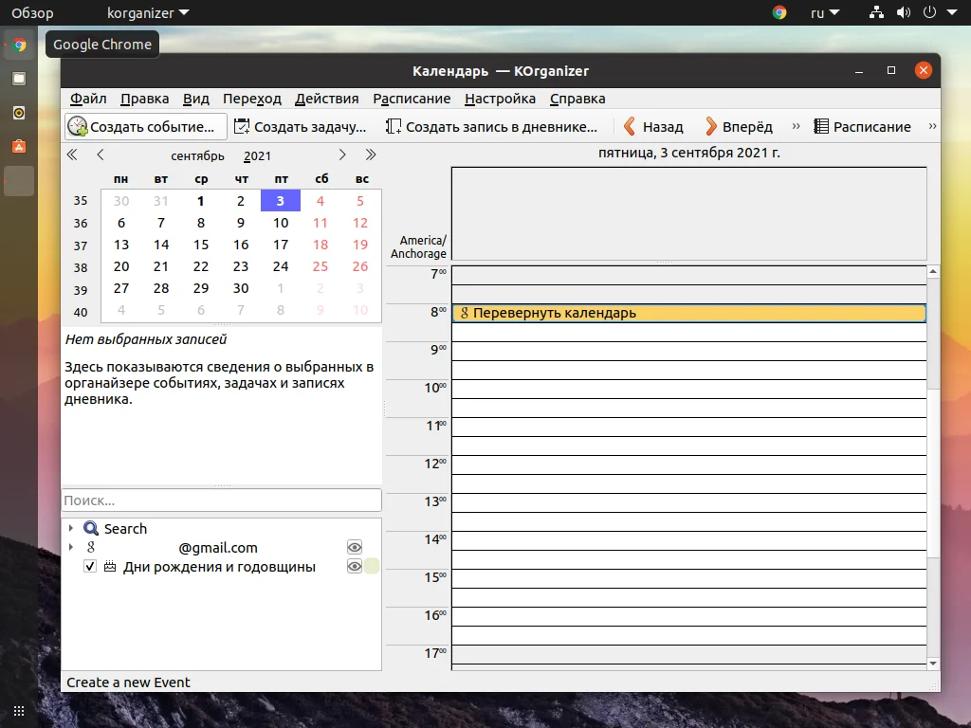Click the calendar color swatch beside Дни рождения
This screenshot has width=971, height=728.
pyautogui.click(x=372, y=567)
